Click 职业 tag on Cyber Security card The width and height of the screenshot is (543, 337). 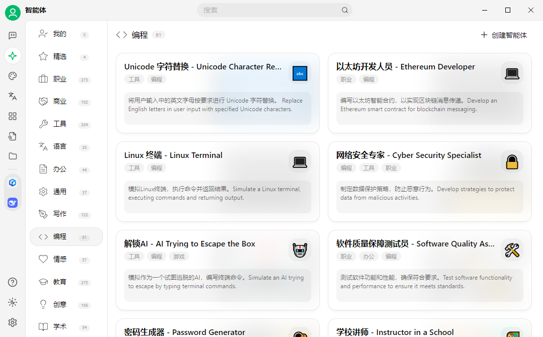(391, 168)
